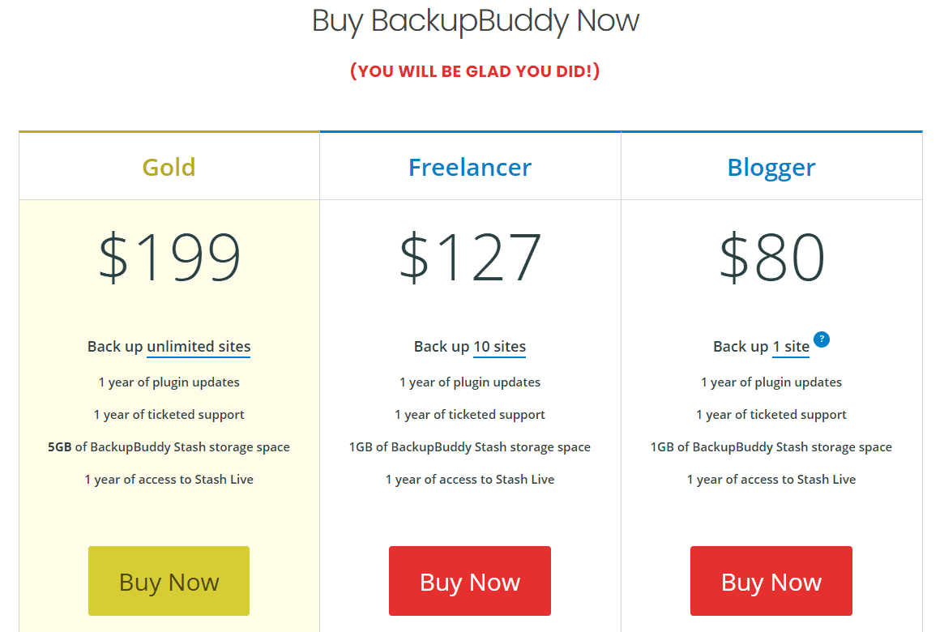The width and height of the screenshot is (944, 632).
Task: Hit the Blogger plan's Buy Now button
Action: pyautogui.click(x=771, y=582)
